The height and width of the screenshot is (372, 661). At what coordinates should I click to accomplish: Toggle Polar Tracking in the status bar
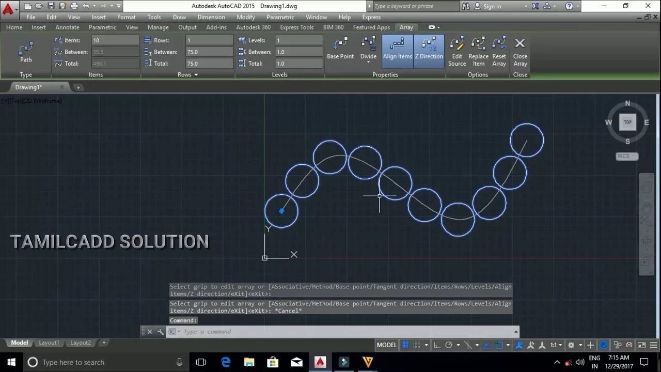(449, 345)
